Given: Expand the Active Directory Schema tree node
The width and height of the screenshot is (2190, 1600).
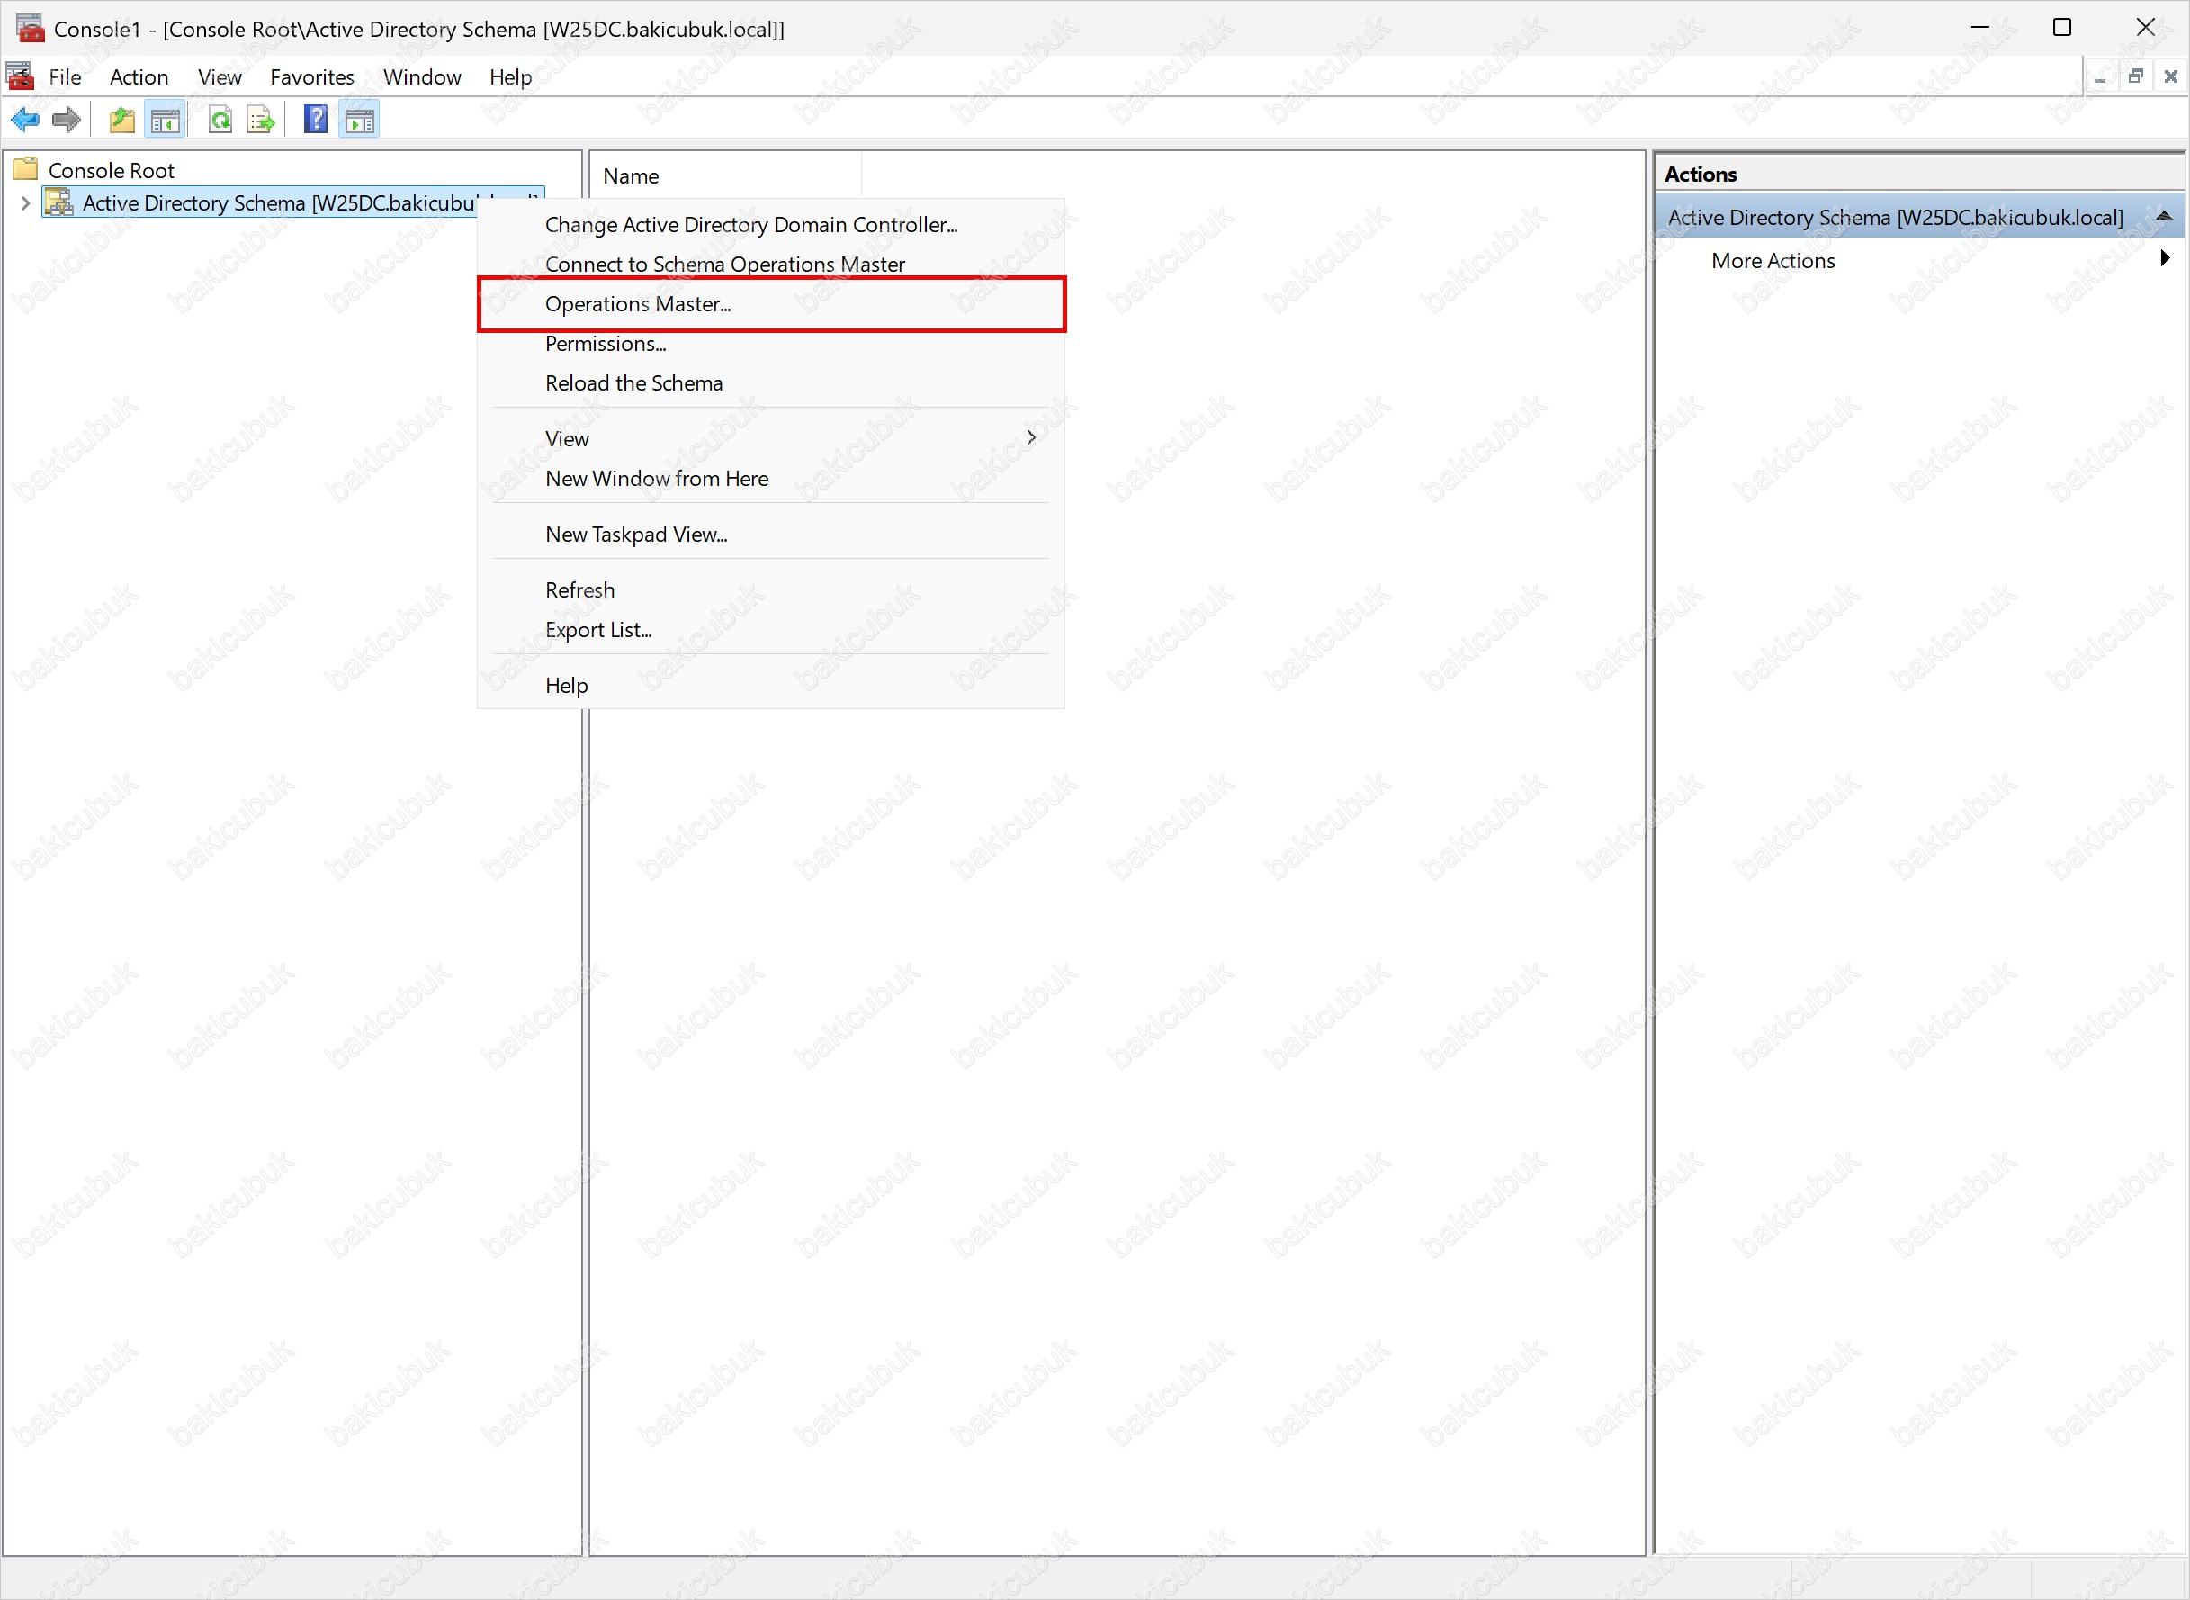Looking at the screenshot, I should tap(25, 203).
